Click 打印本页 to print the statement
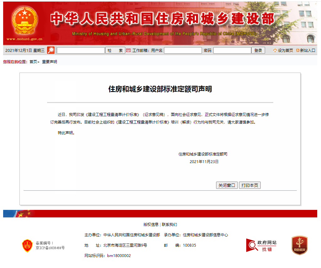Image resolution: width=321 pixels, height=268 pixels. point(250,185)
